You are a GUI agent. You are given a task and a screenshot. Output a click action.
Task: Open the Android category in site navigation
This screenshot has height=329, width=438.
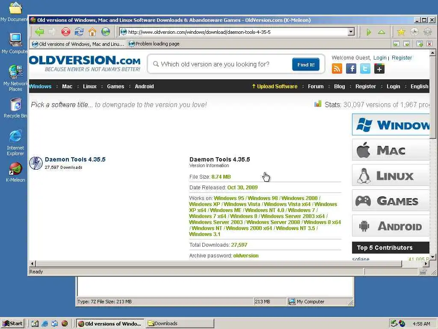(x=144, y=87)
